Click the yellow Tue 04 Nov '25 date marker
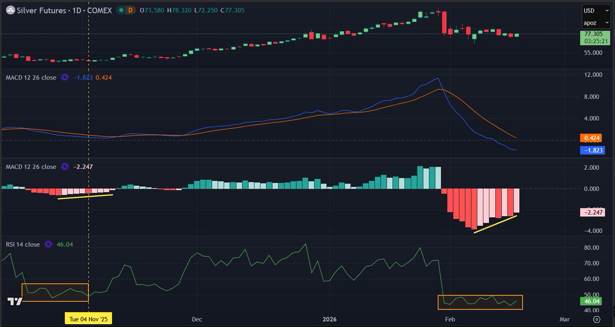The height and width of the screenshot is (327, 615). (x=88, y=319)
